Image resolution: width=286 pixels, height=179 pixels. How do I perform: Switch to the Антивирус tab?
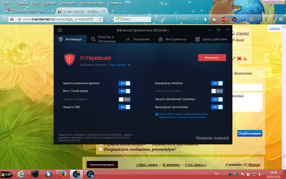coord(70,39)
